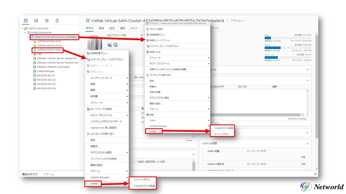Click the 新規 vApp icon in cluster menu
The width and height of the screenshot is (346, 194).
click(148, 52)
